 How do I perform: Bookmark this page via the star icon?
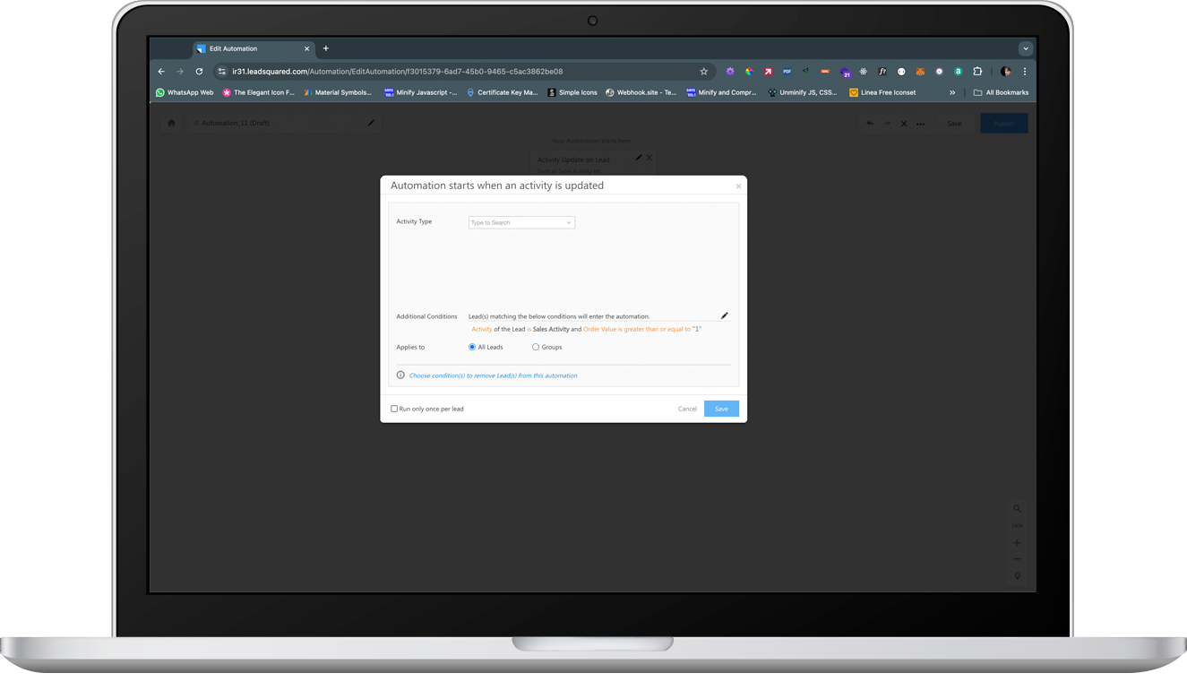tap(703, 71)
